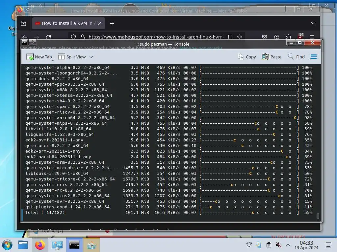Open the software store icon on the taskbar
This screenshot has height=252, width=337.
click(91, 245)
